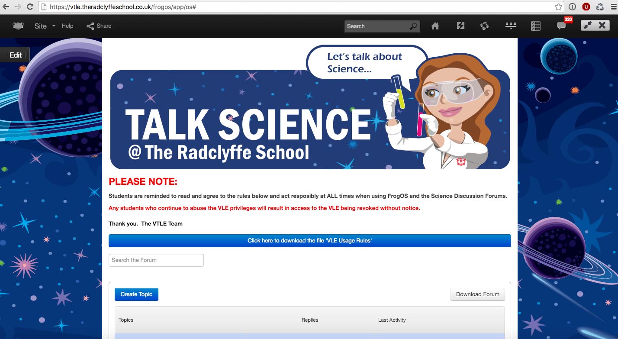The width and height of the screenshot is (618, 339).
Task: Click the red VLE privileges warning text
Action: pos(264,208)
